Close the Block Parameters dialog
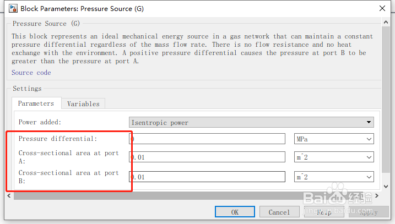Screen dimensions: 395x224 pos(382,8)
